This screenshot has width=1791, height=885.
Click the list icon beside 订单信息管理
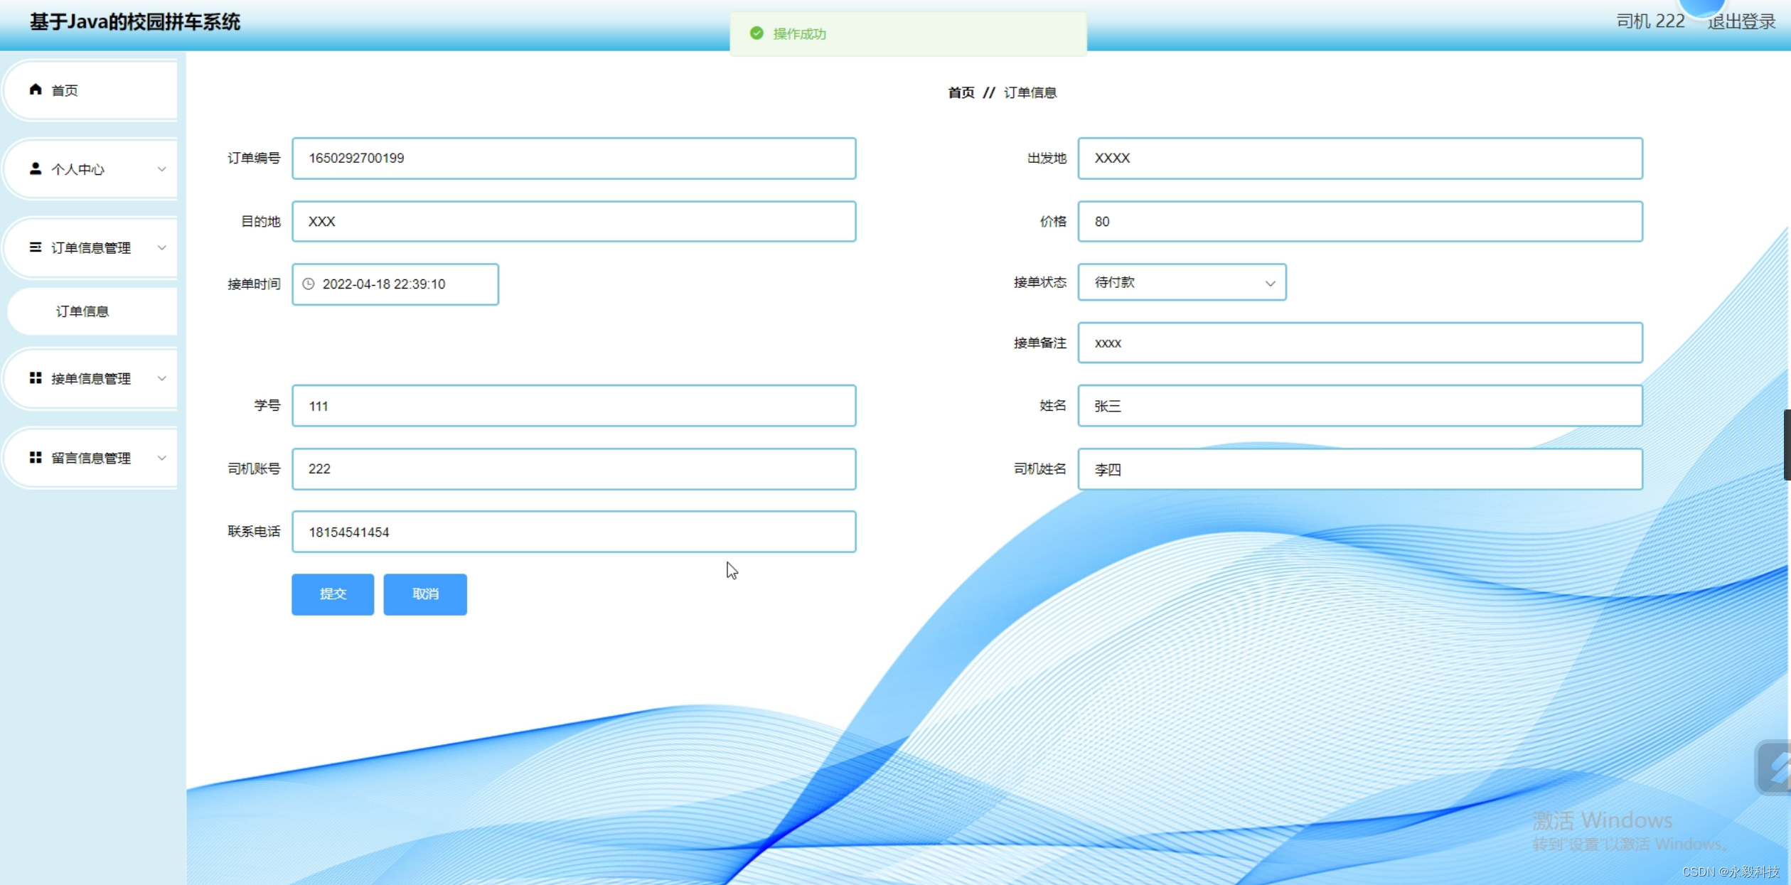tap(36, 247)
